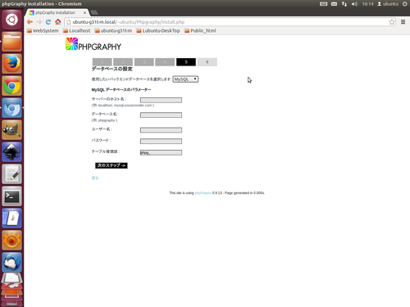Open the Chromium hamburger menu
This screenshot has height=307, width=410.
pos(403,22)
